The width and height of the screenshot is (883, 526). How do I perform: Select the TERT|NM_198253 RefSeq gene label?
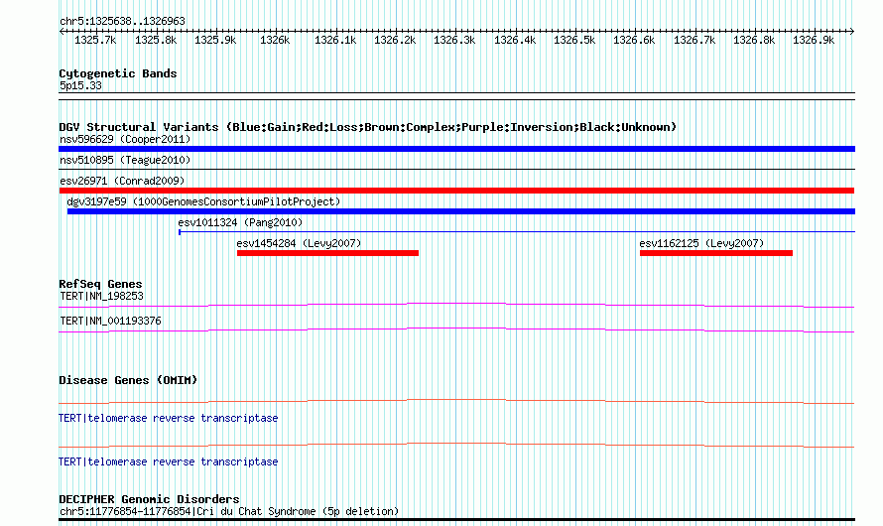(101, 296)
